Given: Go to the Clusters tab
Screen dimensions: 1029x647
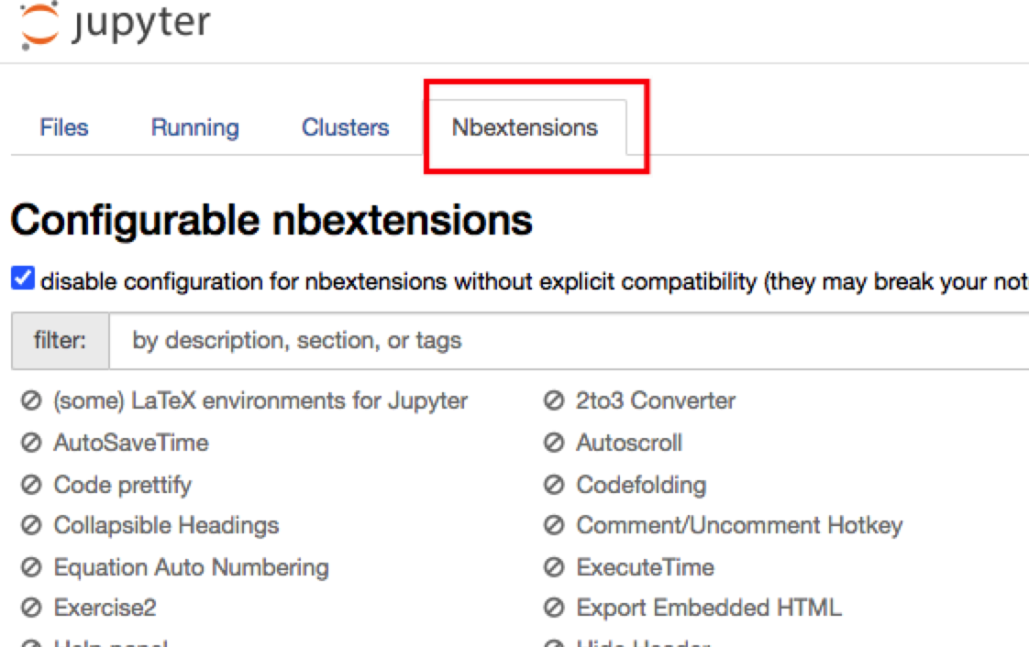Looking at the screenshot, I should click(345, 127).
